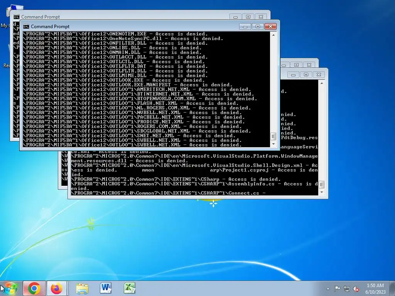Maximize the back top-left Command Prompt window
This screenshot has height=296, width=395.
pos(248,17)
